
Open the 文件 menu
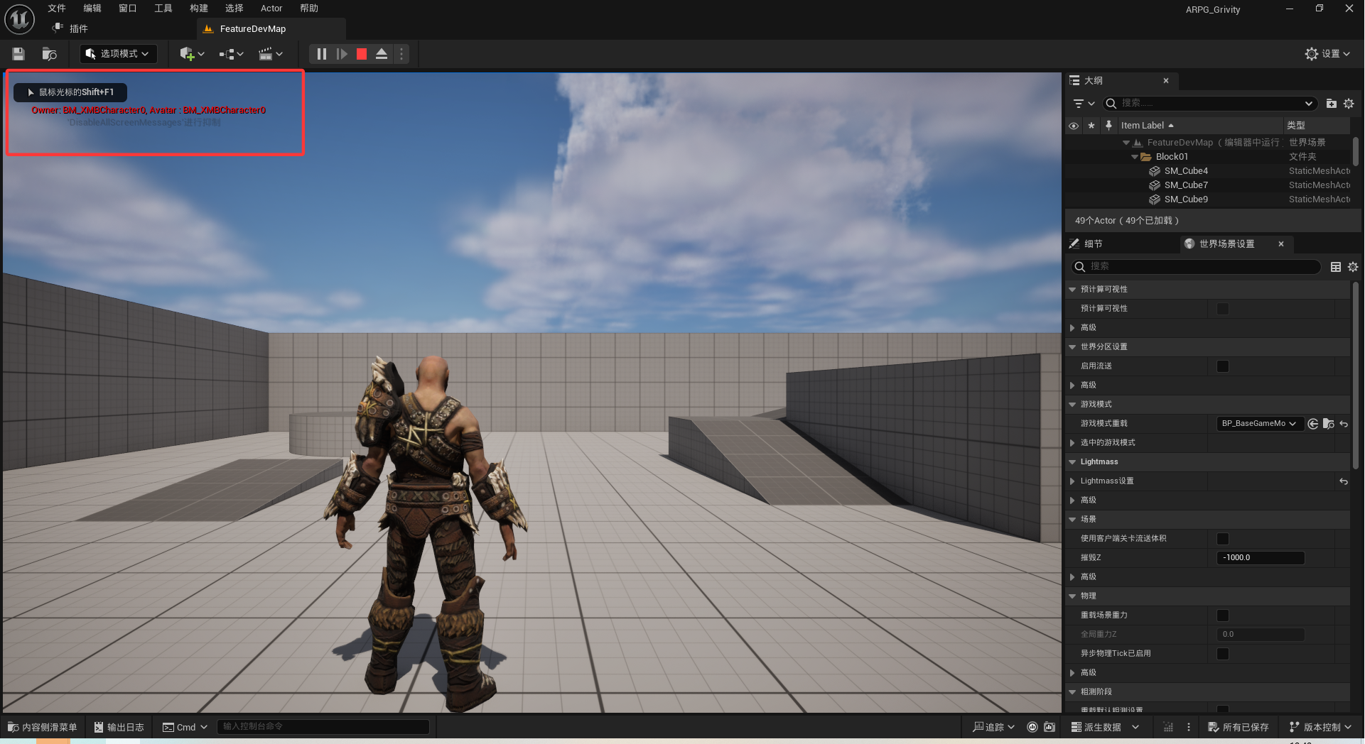click(57, 9)
